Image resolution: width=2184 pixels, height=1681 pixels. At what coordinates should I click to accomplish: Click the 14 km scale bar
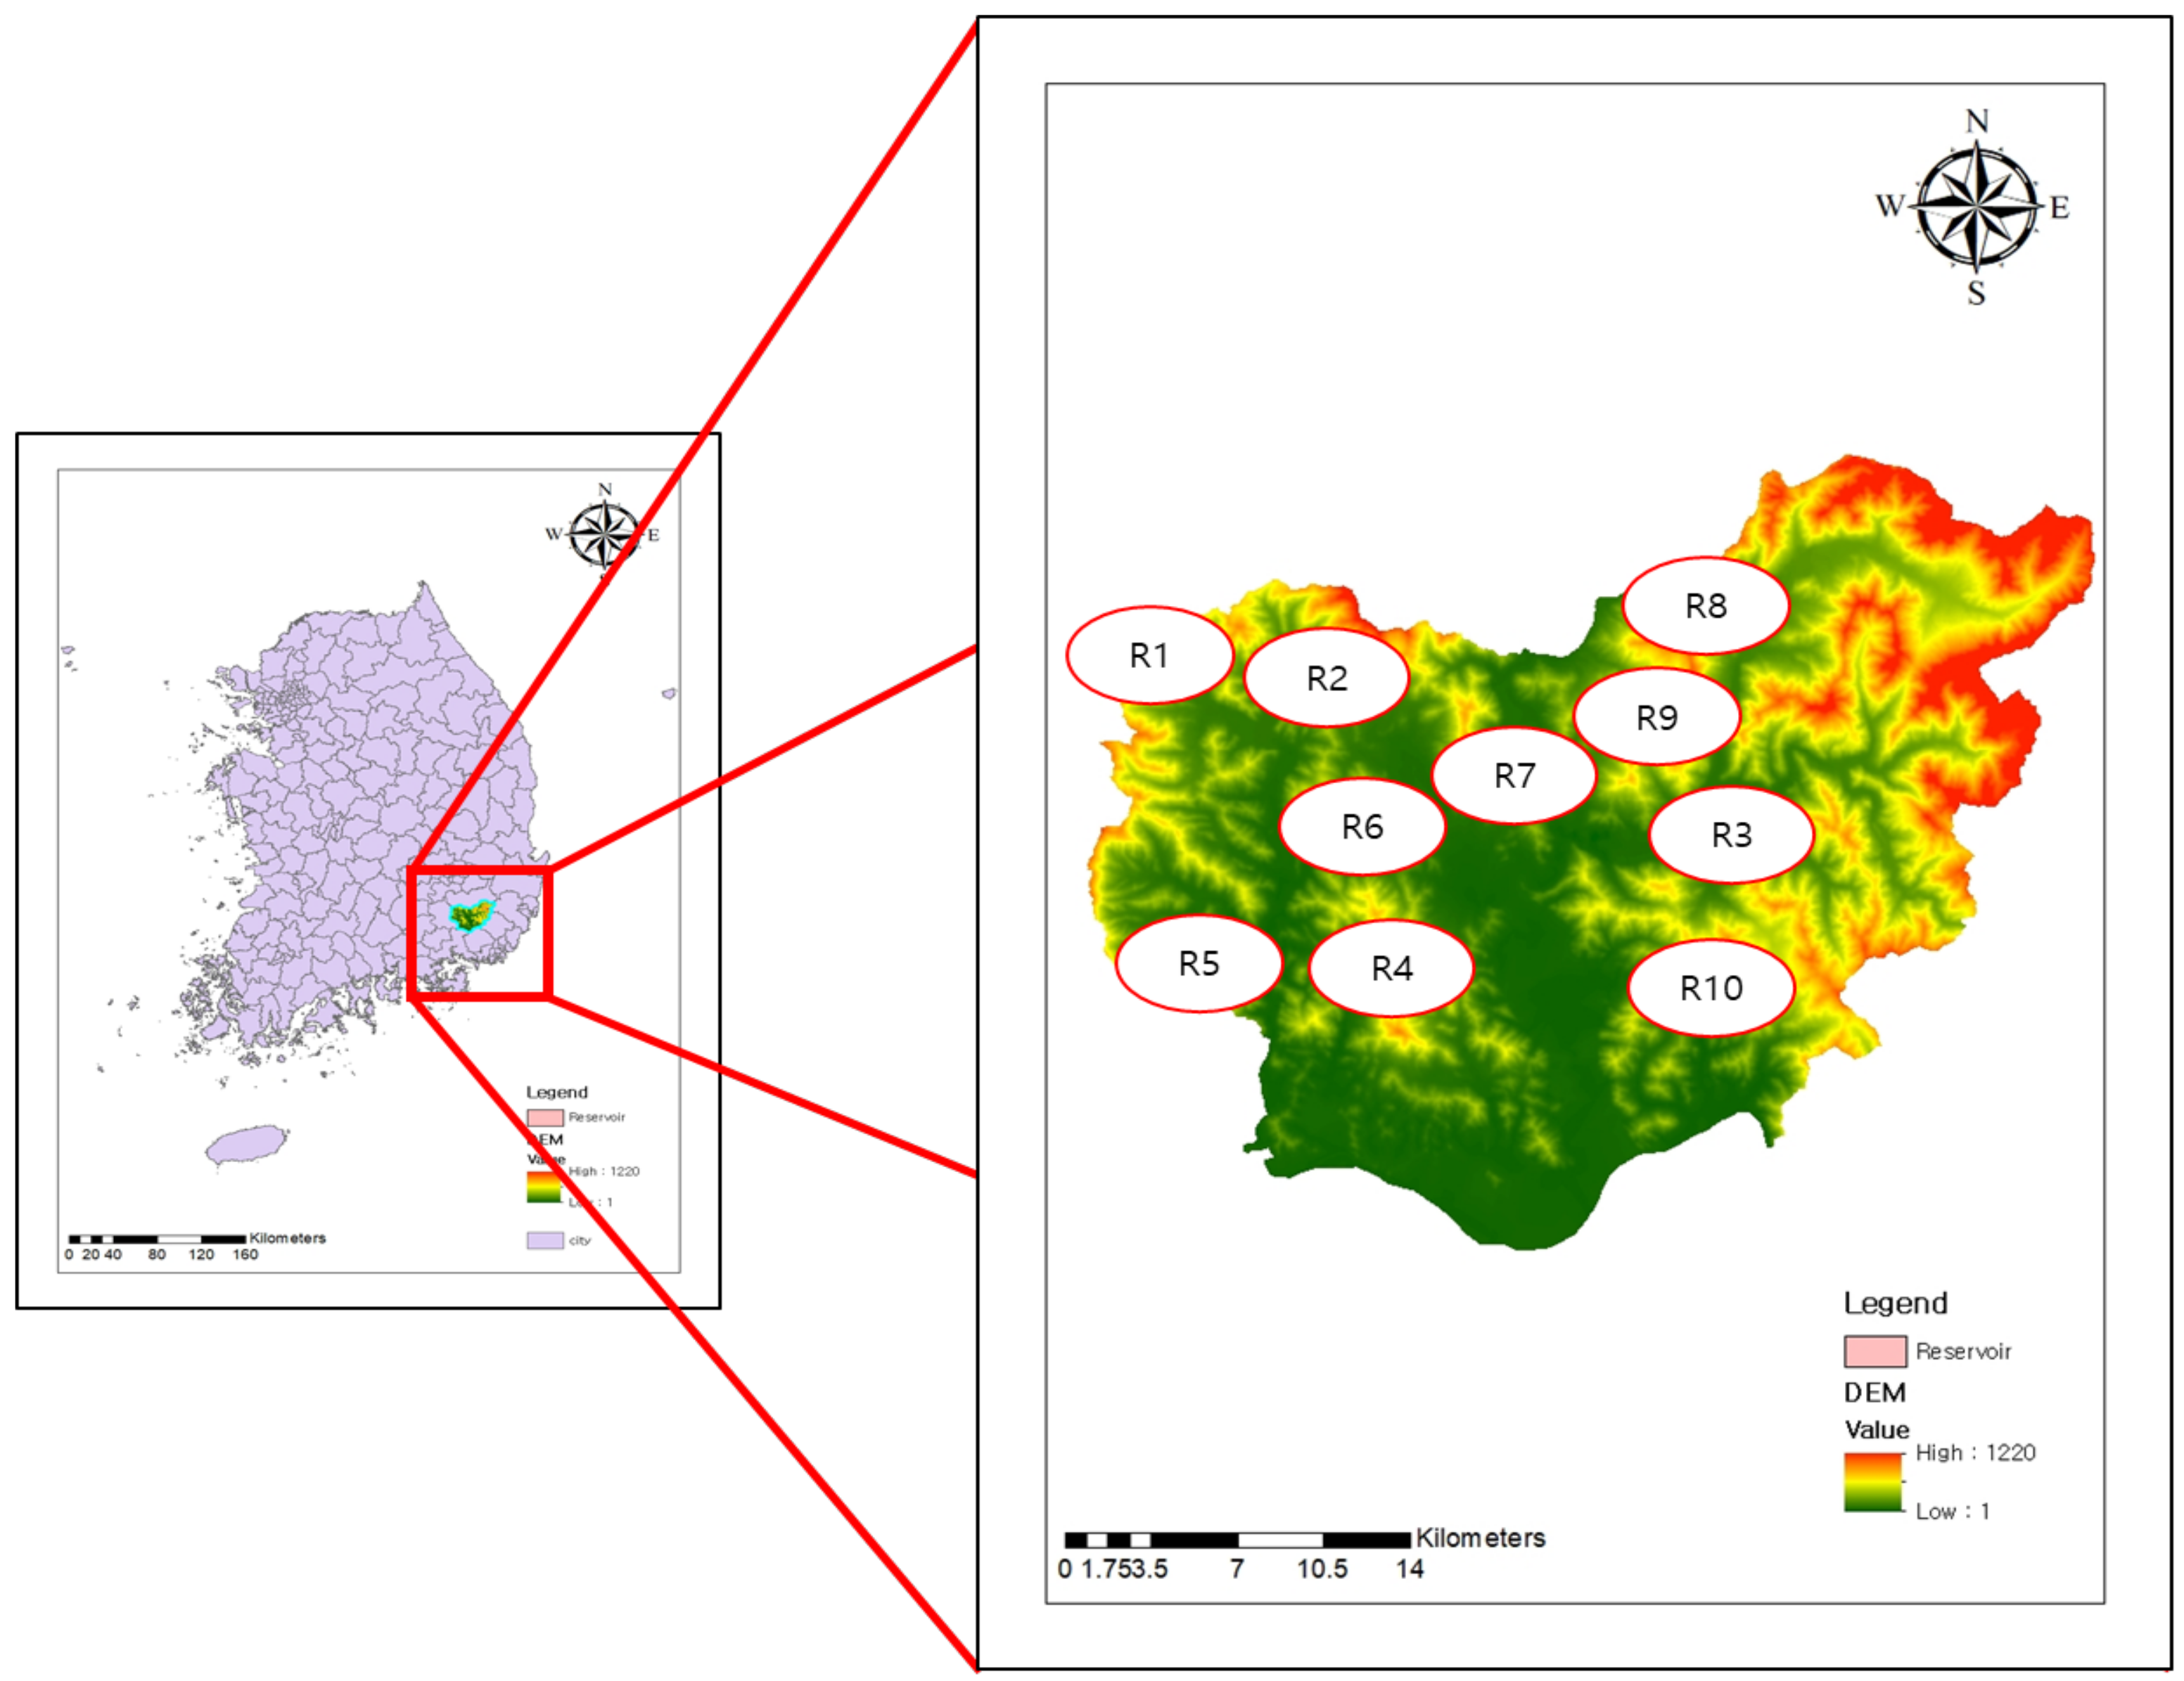tap(1237, 1540)
